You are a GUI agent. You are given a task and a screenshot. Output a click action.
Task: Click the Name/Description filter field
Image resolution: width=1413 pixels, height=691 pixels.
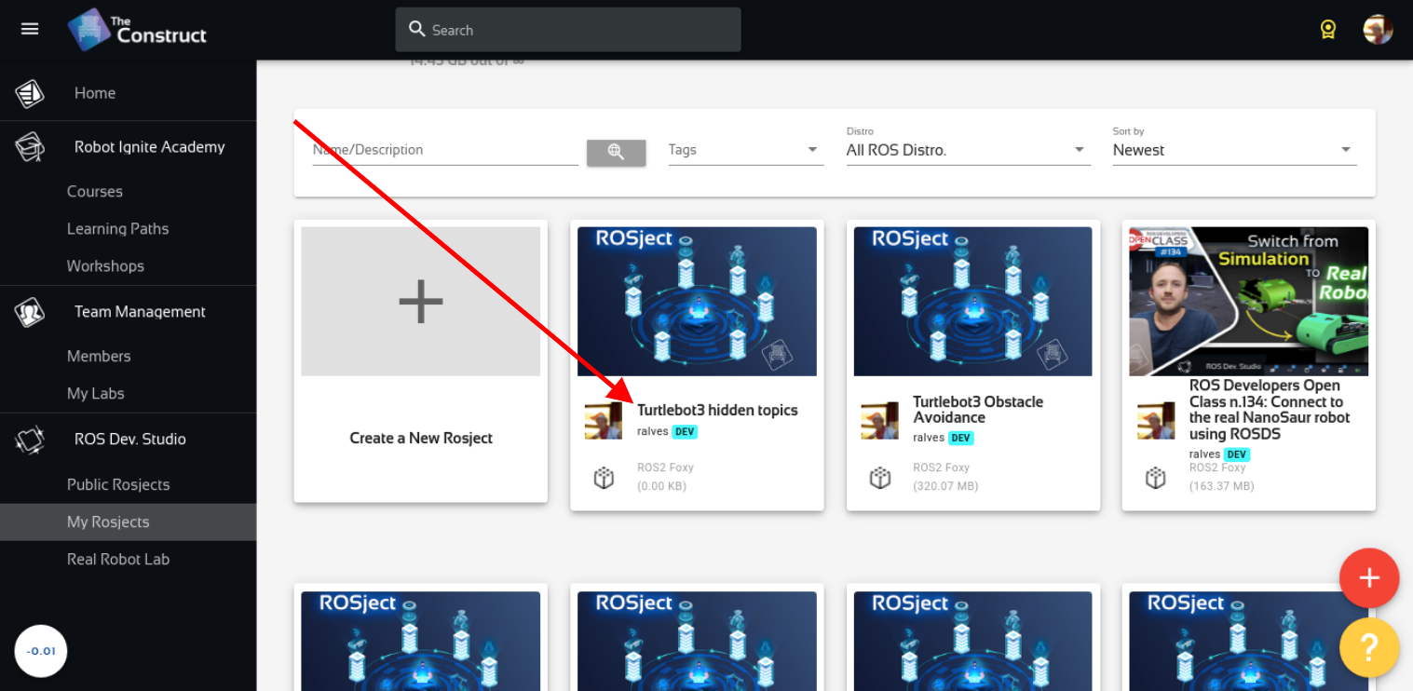(x=445, y=150)
